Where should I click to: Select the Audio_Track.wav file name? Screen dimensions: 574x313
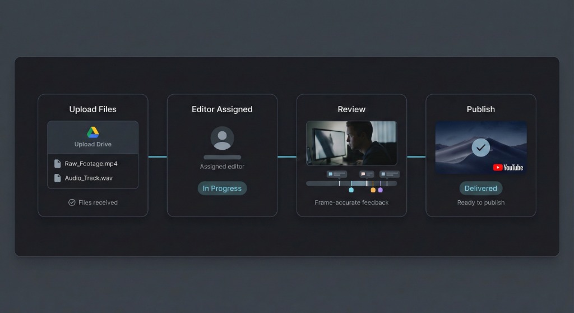[89, 178]
